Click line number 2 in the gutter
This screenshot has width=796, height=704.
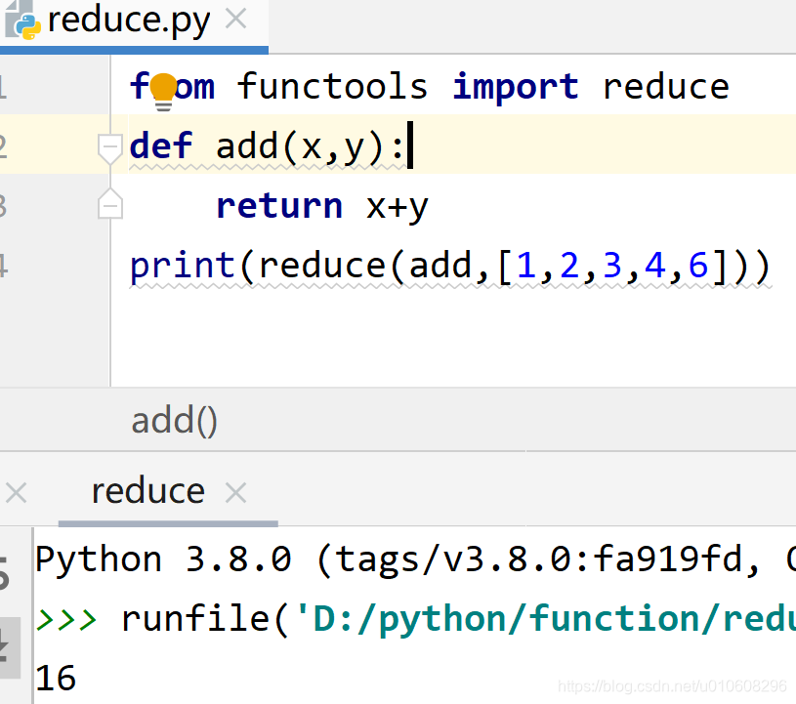tap(5, 145)
